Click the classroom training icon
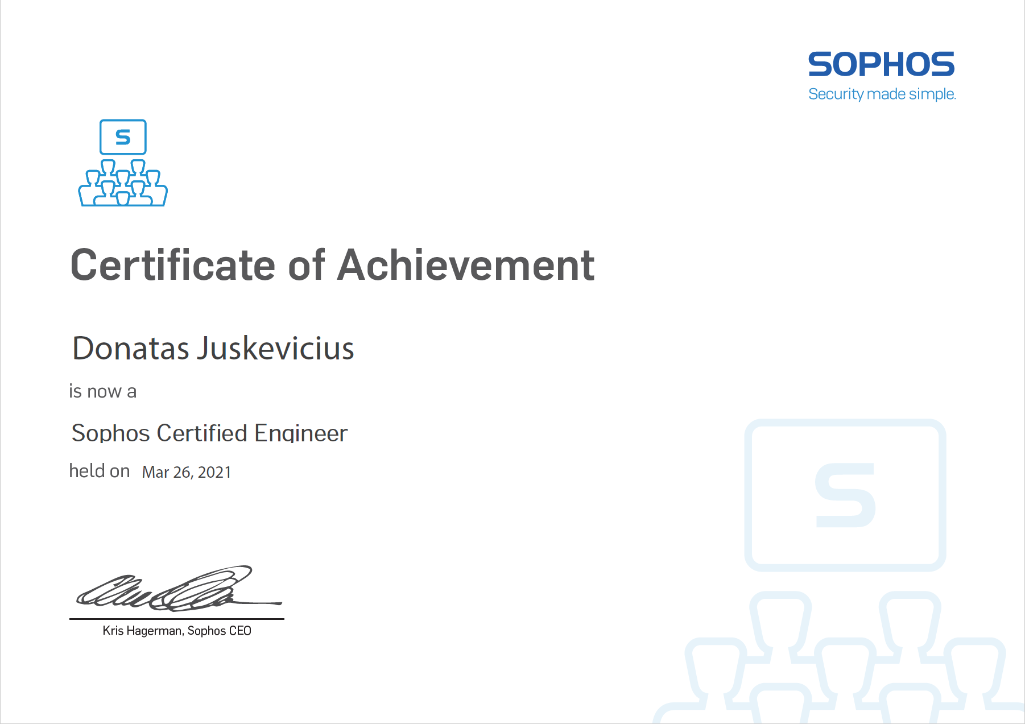 (123, 163)
